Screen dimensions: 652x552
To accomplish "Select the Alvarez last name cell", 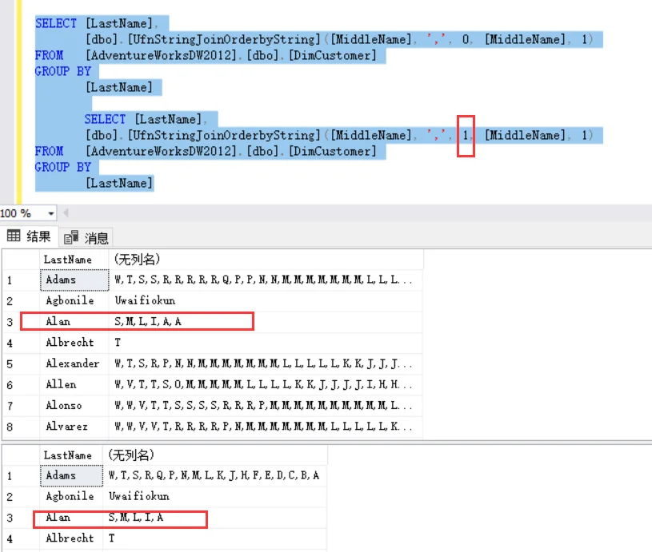I will 74,427.
